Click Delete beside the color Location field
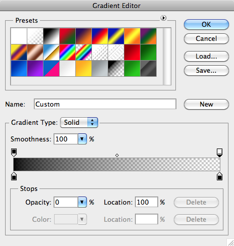This screenshot has height=246, width=234. pyautogui.click(x=196, y=219)
